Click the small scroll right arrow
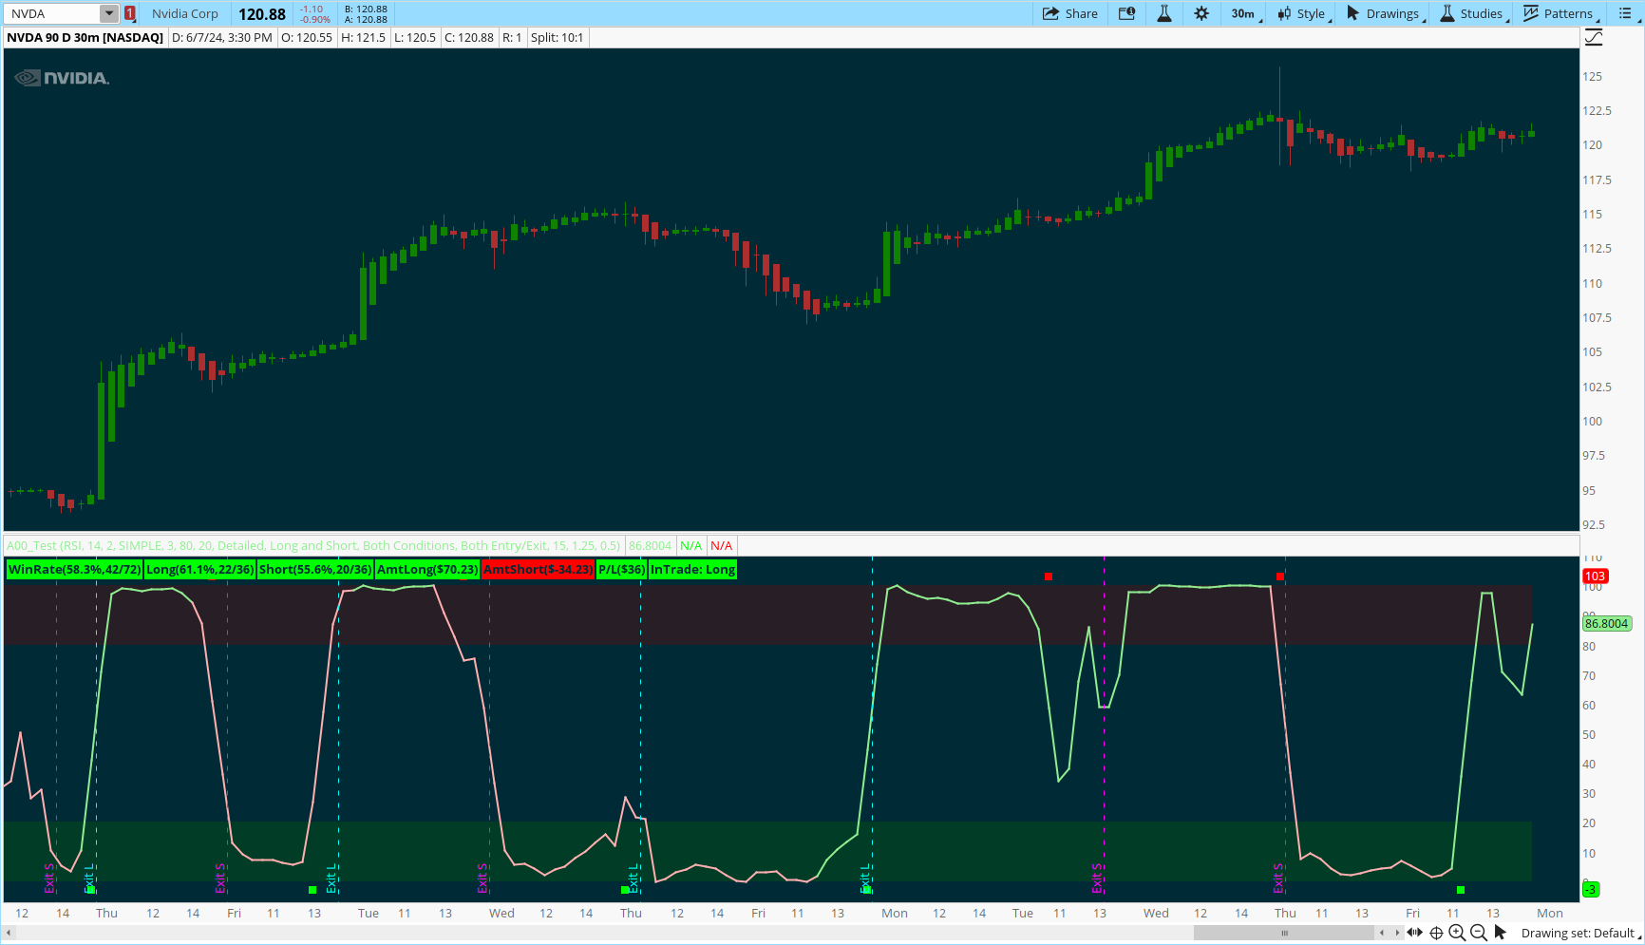The height and width of the screenshot is (945, 1645). pos(1396,933)
